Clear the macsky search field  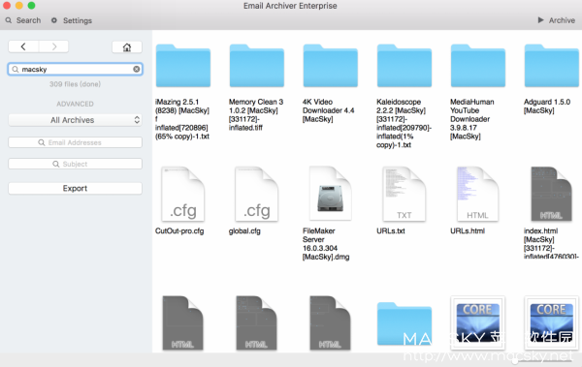[x=137, y=69]
